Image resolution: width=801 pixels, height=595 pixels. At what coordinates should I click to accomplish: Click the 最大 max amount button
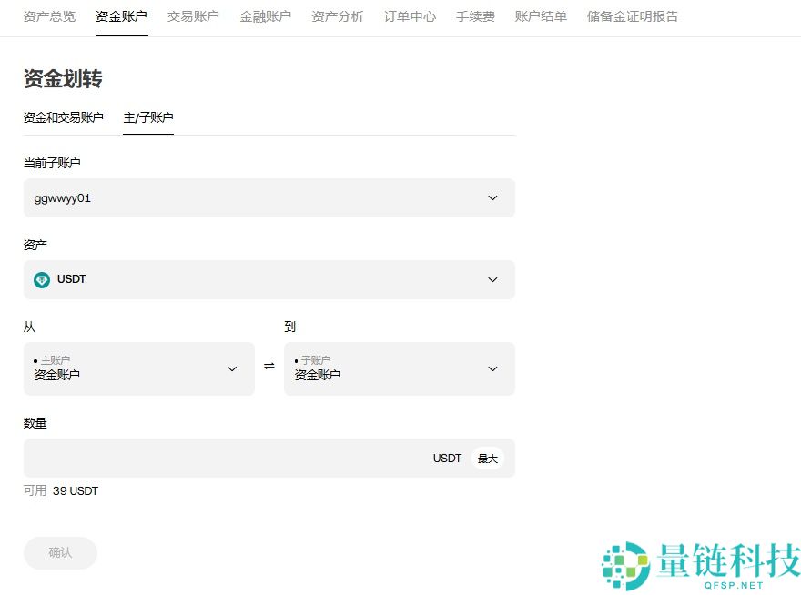[487, 459]
